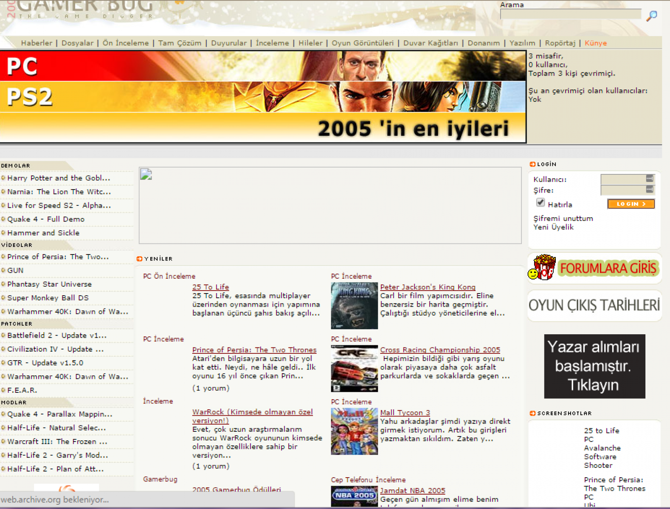670x509 pixels.
Task: Select the Künye menu link
Action: tap(595, 43)
